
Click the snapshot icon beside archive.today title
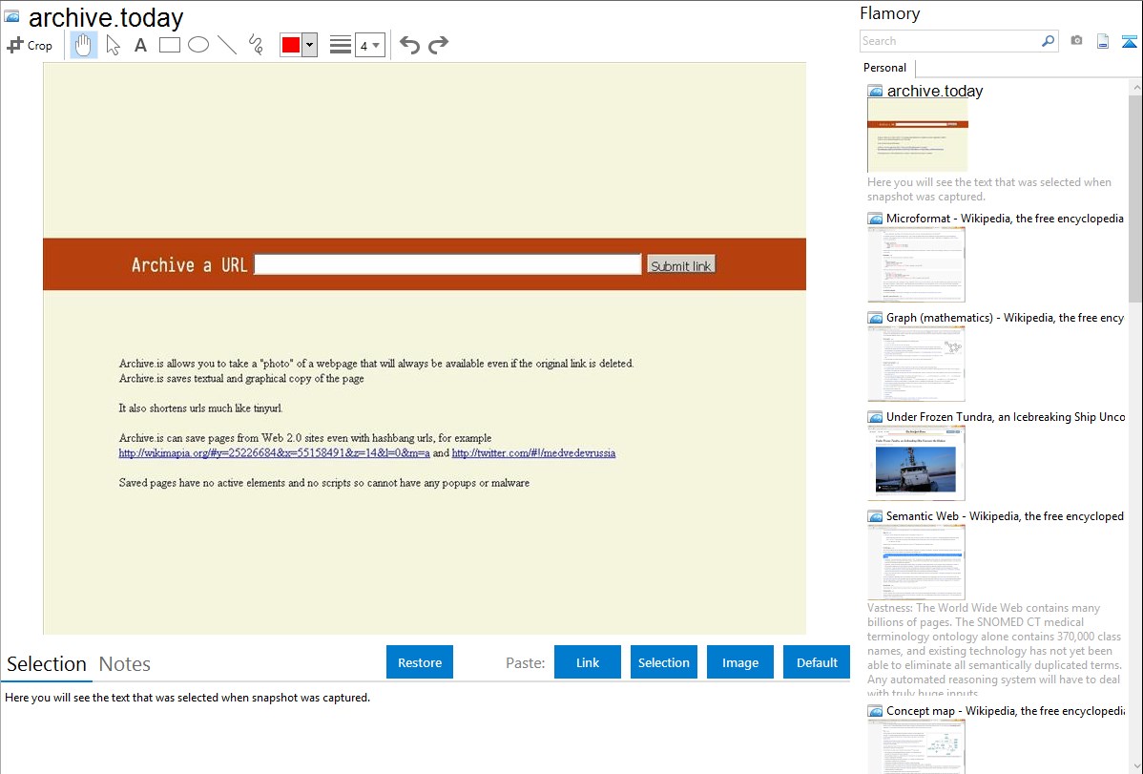point(11,16)
